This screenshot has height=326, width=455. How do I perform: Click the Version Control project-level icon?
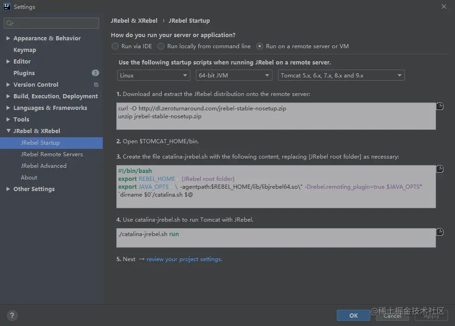(x=96, y=85)
